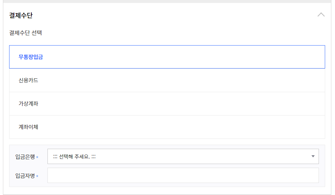The width and height of the screenshot is (335, 195).
Task: Click the '선택해 주세요' placeholder text
Action: [x=74, y=157]
